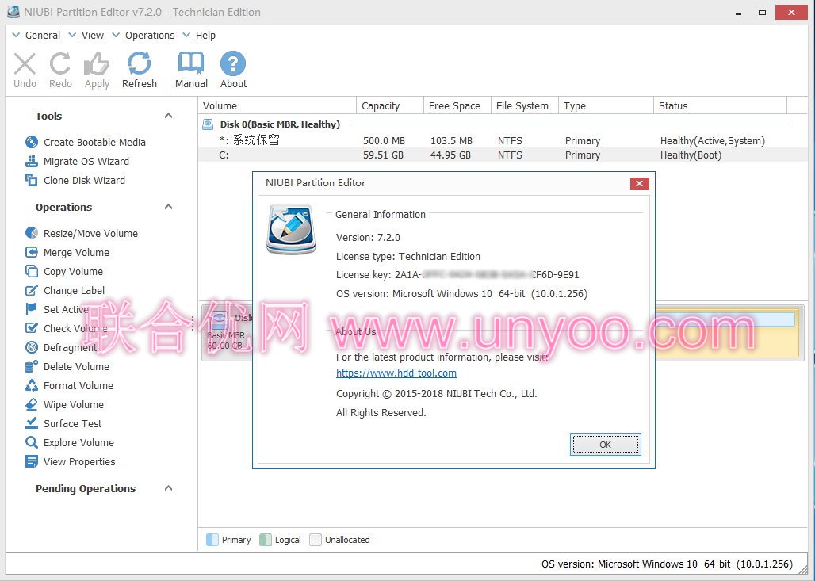Viewport: 815px width, 581px height.
Task: Click the License key text in dialog
Action: pos(457,274)
